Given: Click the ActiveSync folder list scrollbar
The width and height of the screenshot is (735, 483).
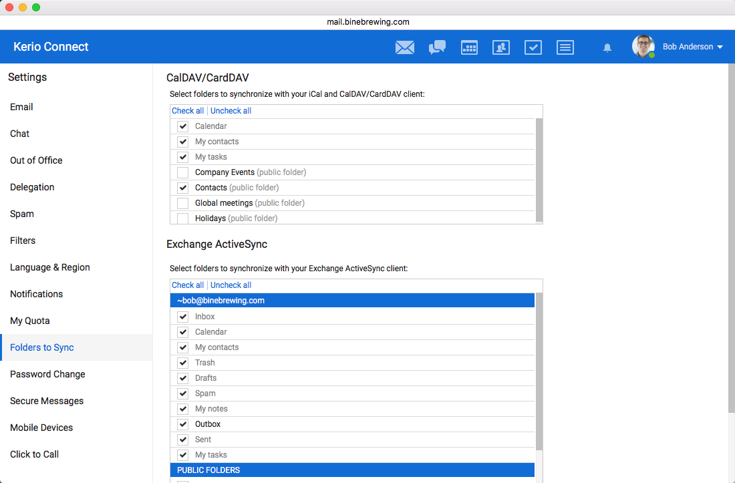Looking at the screenshot, I should click(539, 371).
